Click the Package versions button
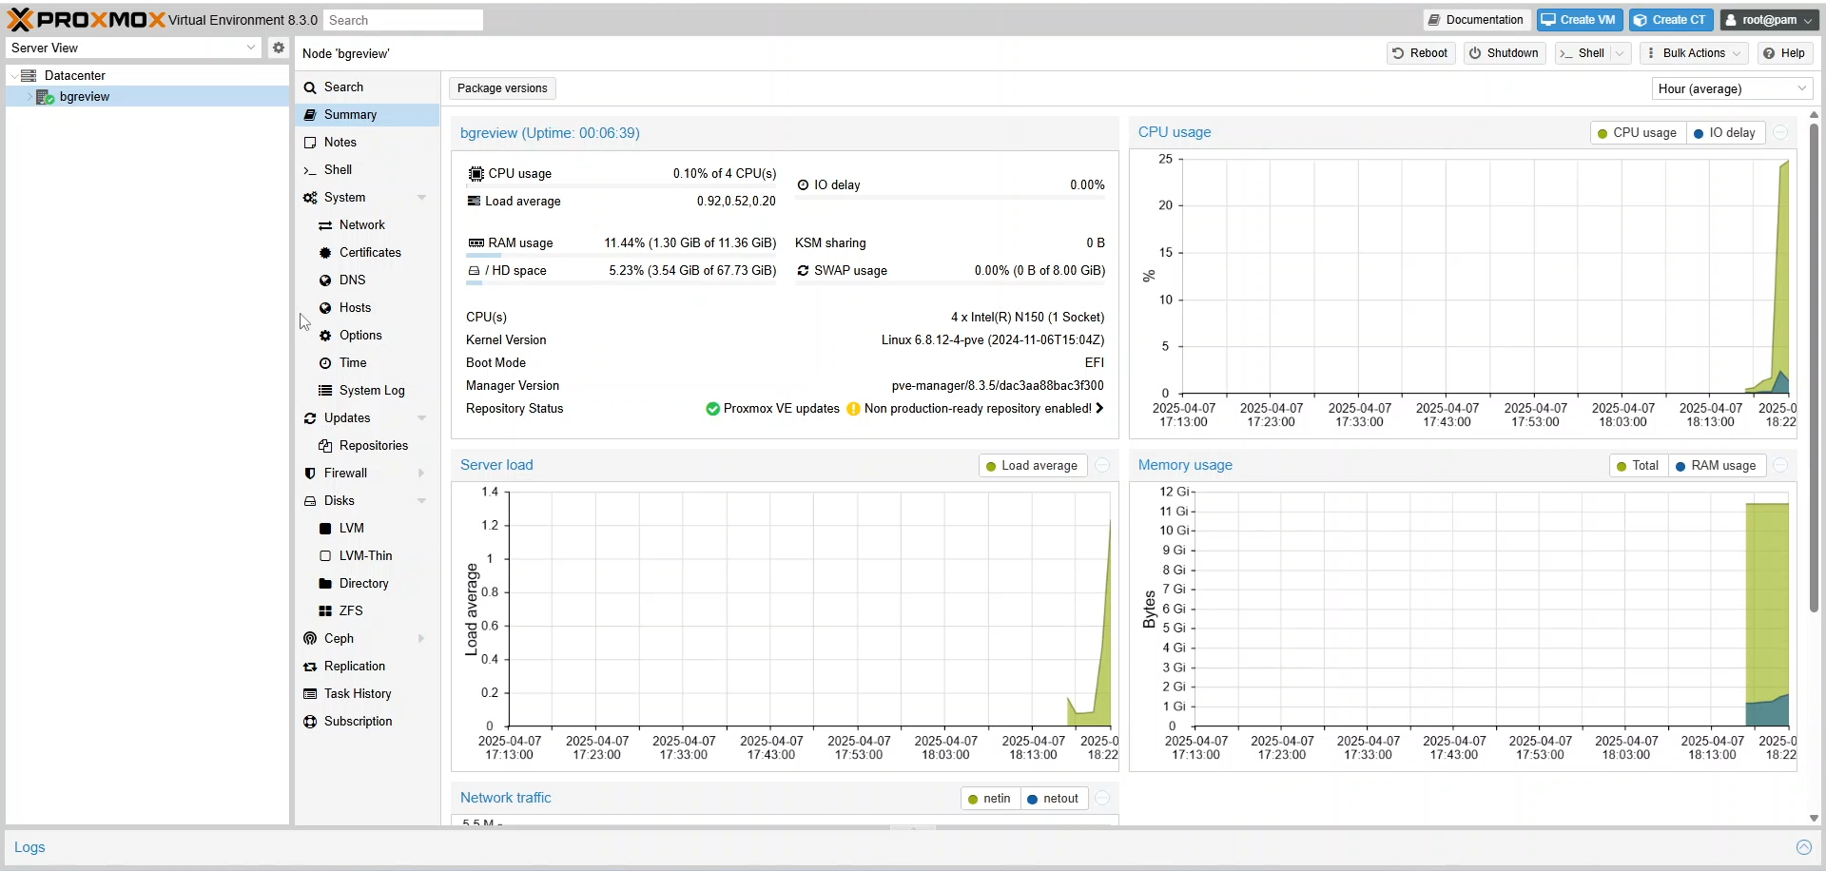The image size is (1826, 871). (502, 88)
